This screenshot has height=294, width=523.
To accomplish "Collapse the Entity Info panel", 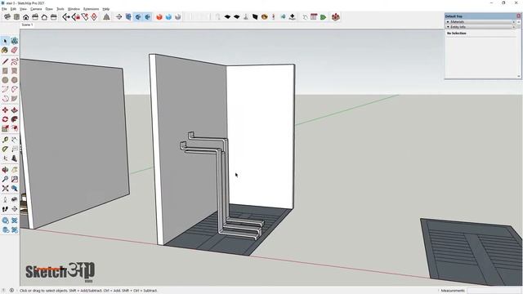I will (x=481, y=27).
